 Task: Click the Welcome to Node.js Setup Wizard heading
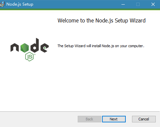101,20
